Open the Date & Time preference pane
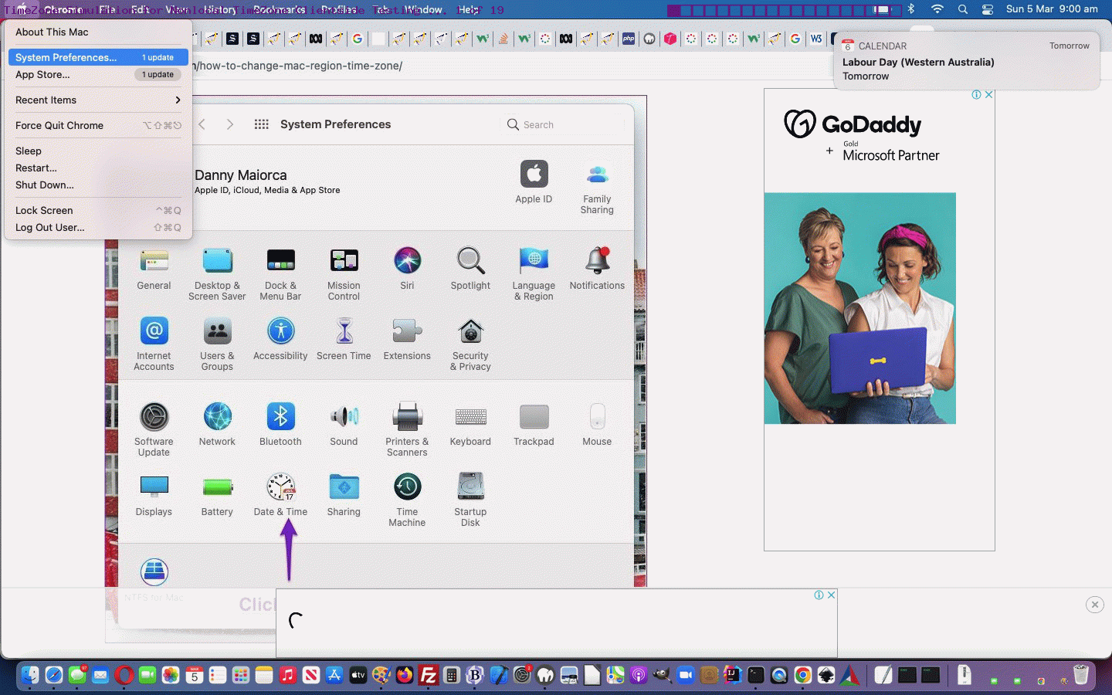The height and width of the screenshot is (695, 1112). [280, 487]
